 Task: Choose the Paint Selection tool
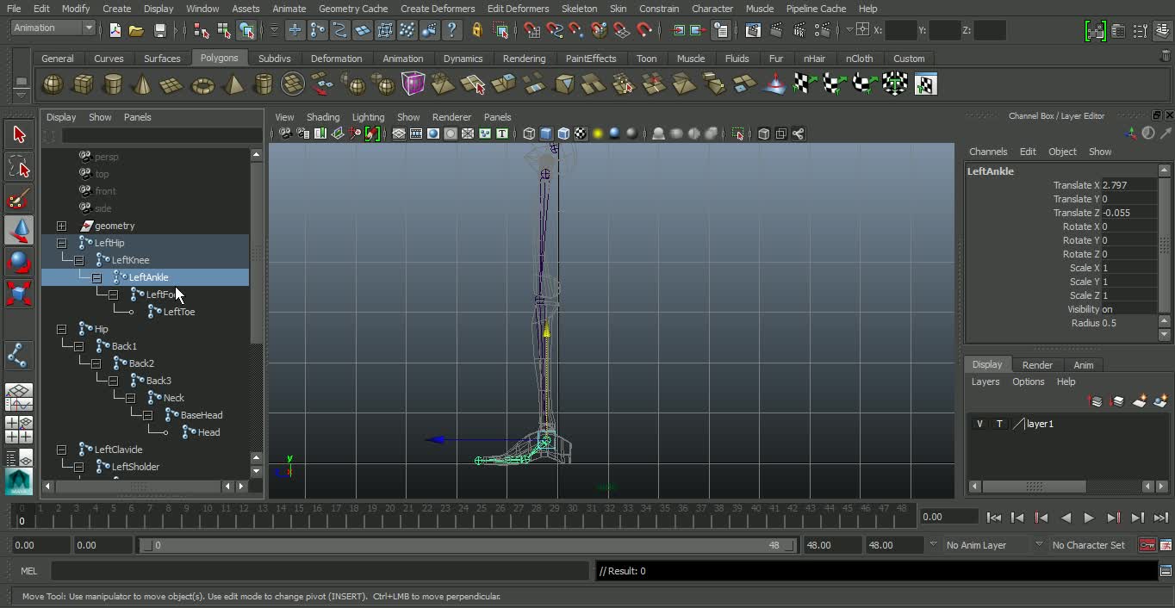(19, 198)
